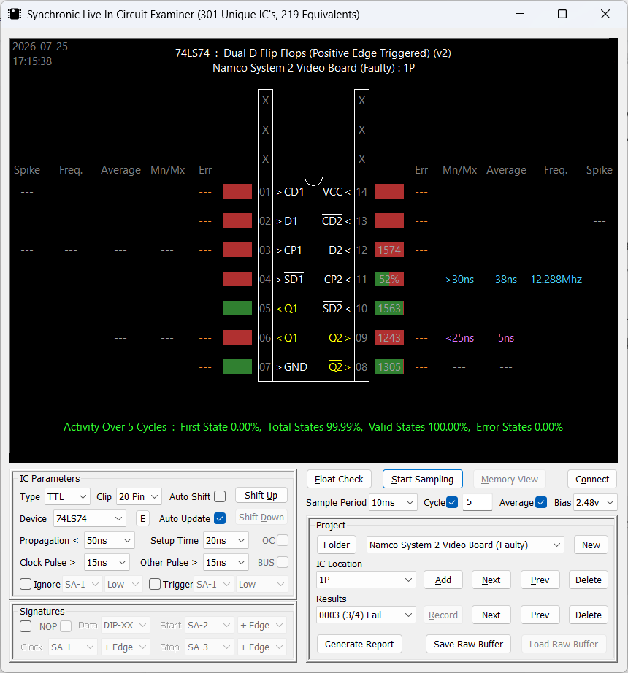The height and width of the screenshot is (673, 628).
Task: Open the project name dropdown
Action: coord(465,545)
